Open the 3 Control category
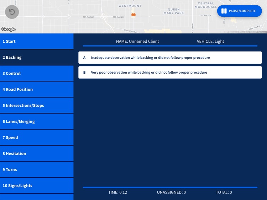The image size is (267, 200). 37,73
